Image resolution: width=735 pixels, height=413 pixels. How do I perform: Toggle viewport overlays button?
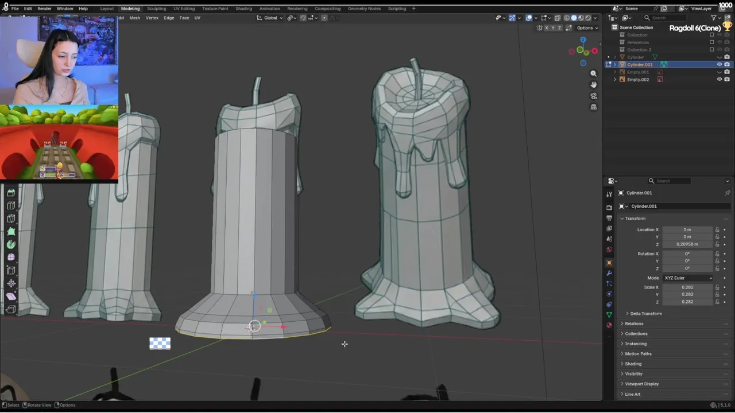[529, 18]
